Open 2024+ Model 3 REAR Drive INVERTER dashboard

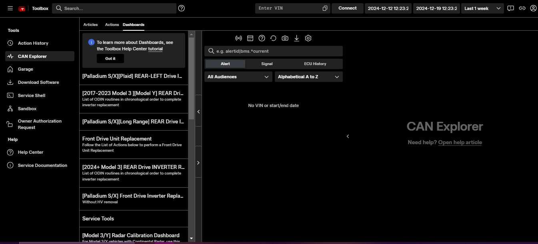click(x=134, y=173)
